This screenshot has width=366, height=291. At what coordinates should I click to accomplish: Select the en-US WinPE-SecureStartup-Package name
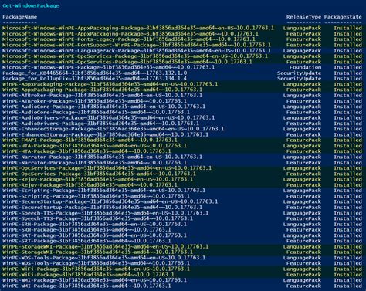[110, 201]
